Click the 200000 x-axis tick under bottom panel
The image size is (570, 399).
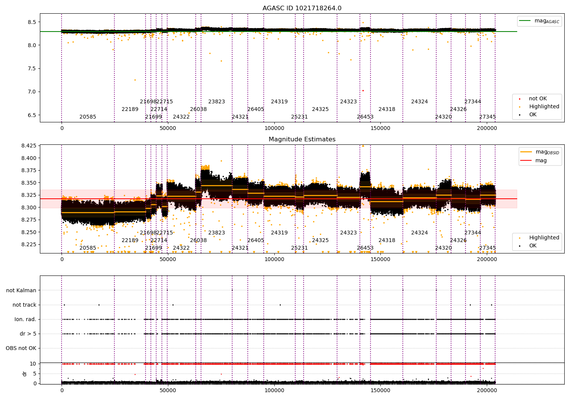pos(486,390)
